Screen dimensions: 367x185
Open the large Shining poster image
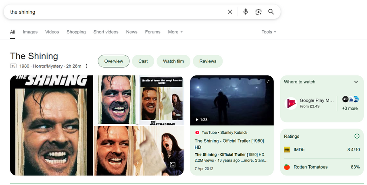tap(52, 125)
